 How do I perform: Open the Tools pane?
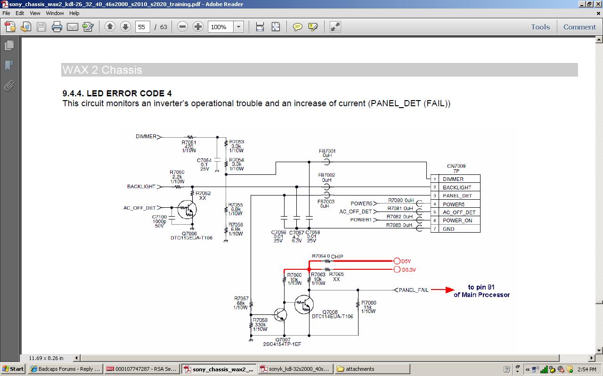click(x=540, y=27)
